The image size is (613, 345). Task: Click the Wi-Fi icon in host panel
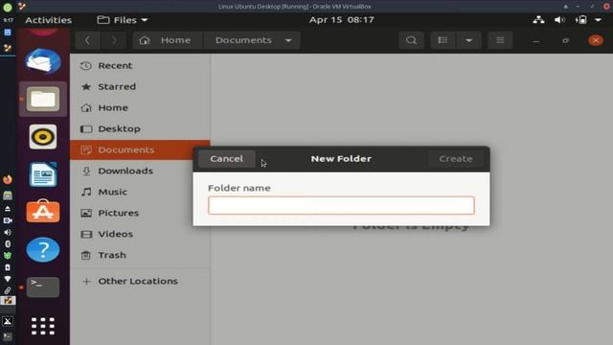click(x=8, y=279)
